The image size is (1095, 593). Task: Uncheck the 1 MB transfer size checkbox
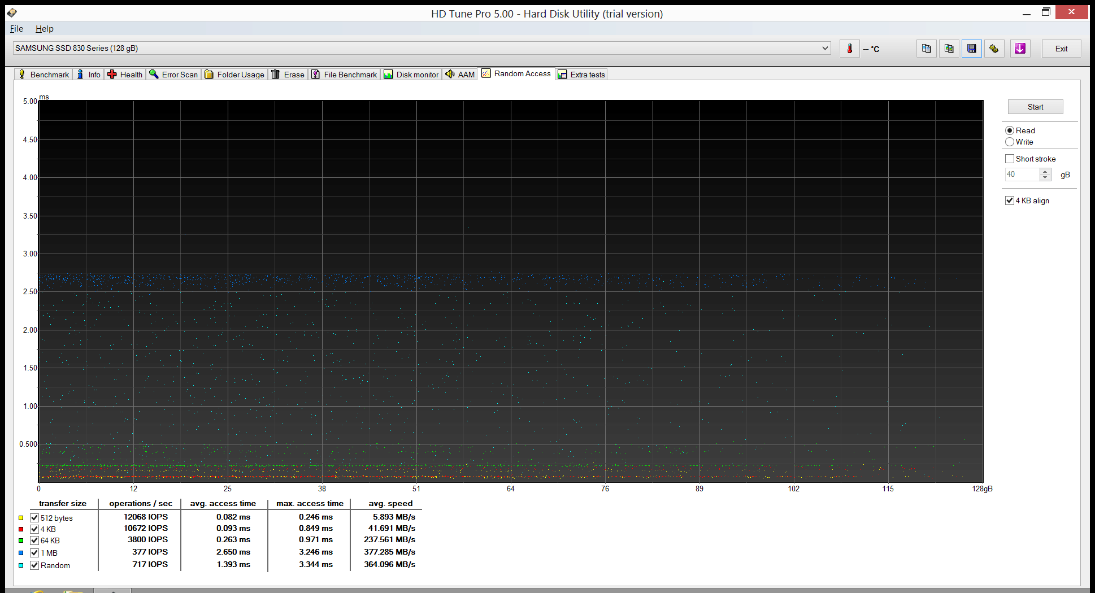34,553
